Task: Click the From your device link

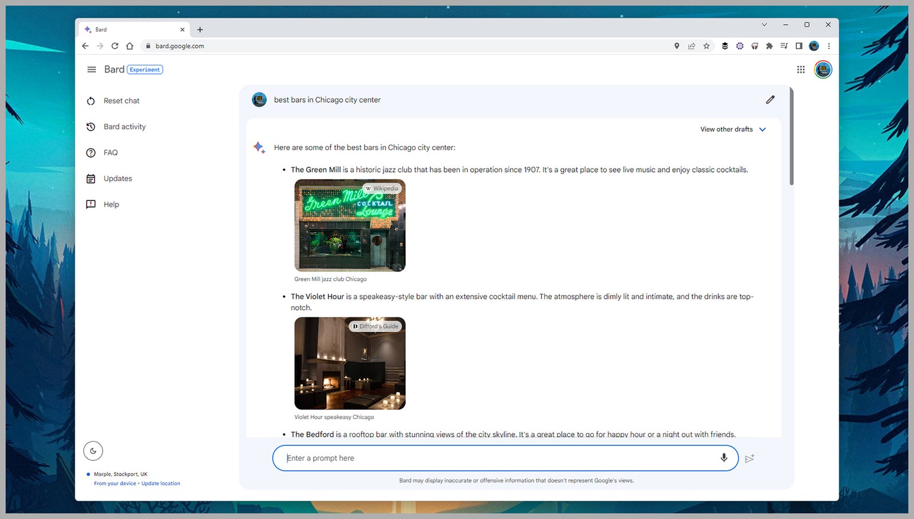Action: [115, 484]
